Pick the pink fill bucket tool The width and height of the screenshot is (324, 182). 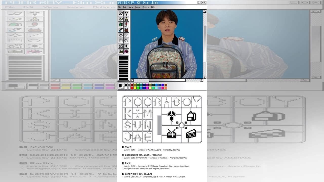[126, 51]
